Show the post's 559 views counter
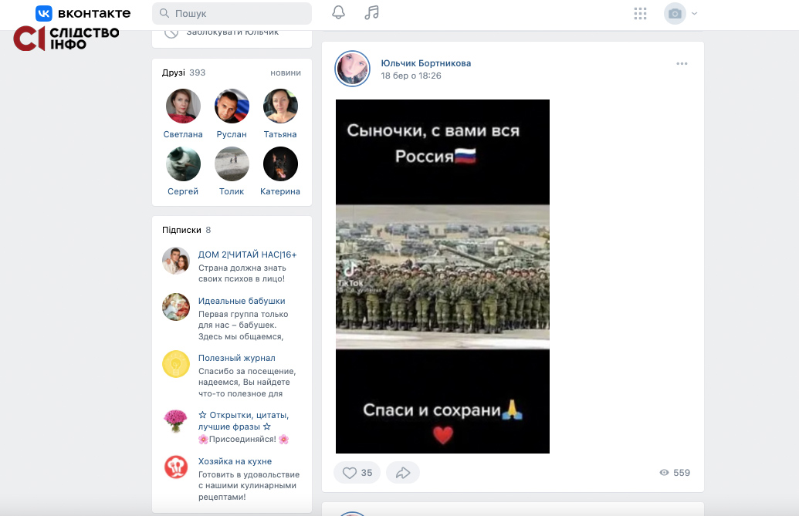Screen dimensions: 799x516 click(675, 473)
